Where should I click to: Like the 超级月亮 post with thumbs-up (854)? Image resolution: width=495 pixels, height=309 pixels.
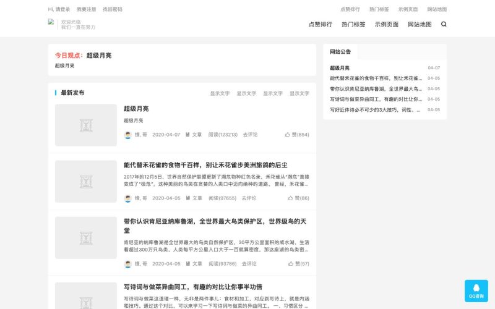[287, 135]
